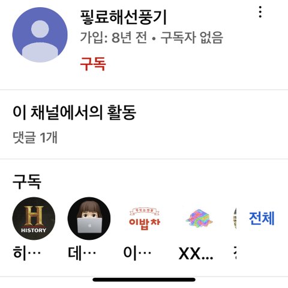Open the 이밥차 channel logo
The height and width of the screenshot is (288, 288).
coord(145,218)
